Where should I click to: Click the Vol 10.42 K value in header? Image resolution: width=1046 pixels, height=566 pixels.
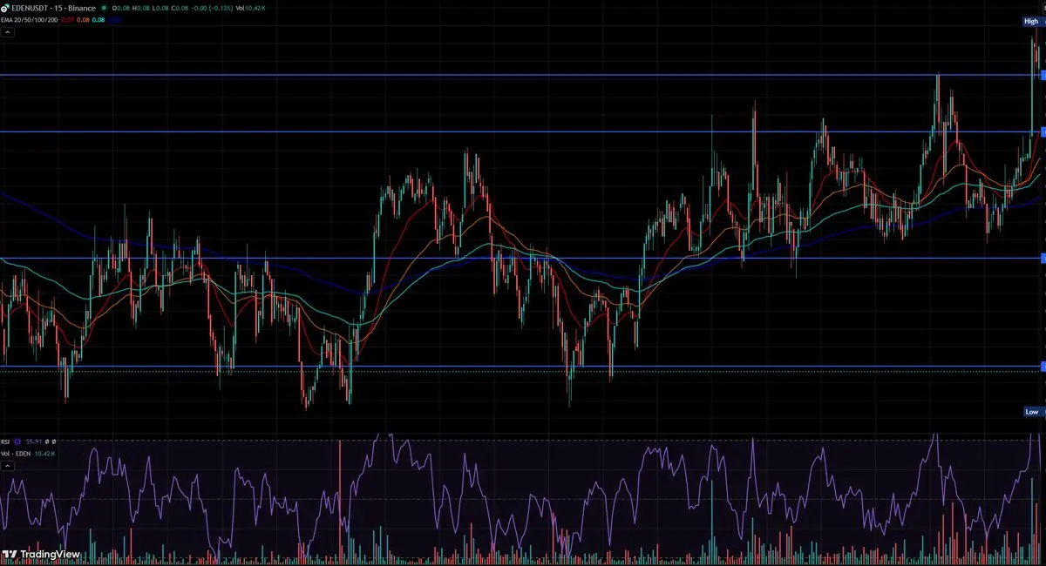(248, 9)
